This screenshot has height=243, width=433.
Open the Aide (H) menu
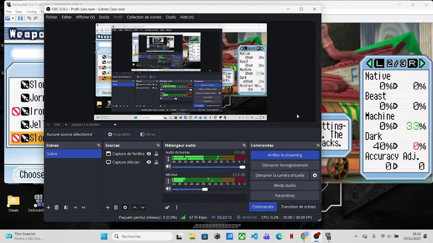pyautogui.click(x=187, y=17)
